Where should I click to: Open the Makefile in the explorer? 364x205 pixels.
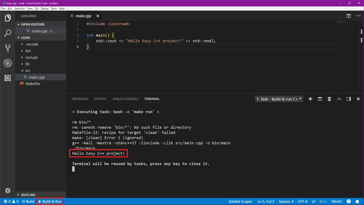pyautogui.click(x=32, y=84)
